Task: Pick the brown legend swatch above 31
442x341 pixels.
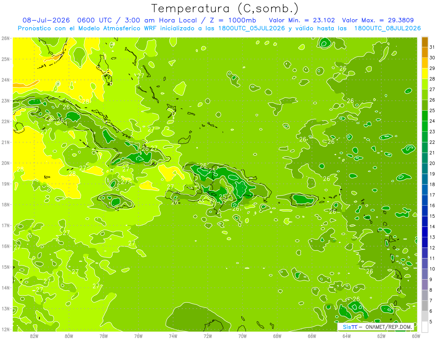Action: point(425,42)
